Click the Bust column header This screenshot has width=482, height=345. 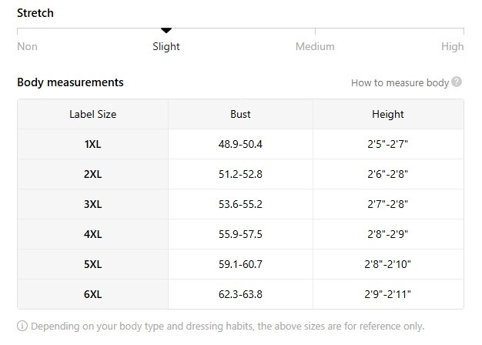[x=240, y=114]
